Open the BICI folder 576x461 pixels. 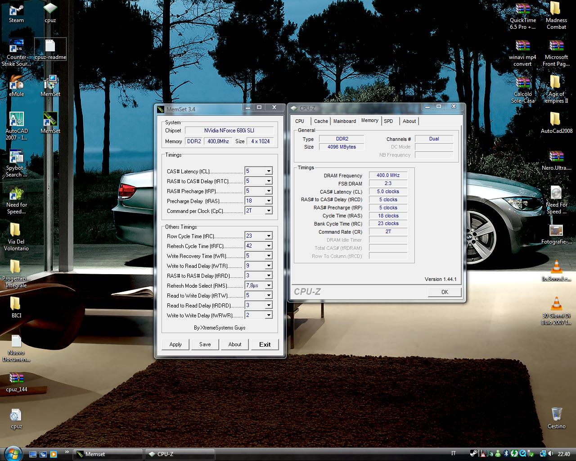click(17, 307)
